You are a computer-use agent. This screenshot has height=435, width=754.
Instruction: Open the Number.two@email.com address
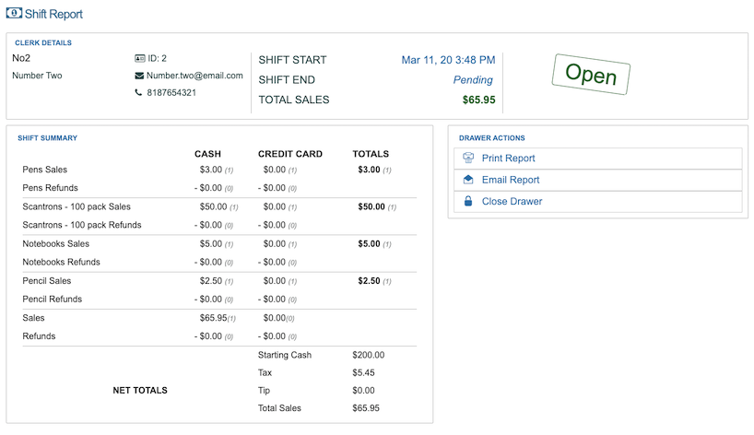[194, 76]
